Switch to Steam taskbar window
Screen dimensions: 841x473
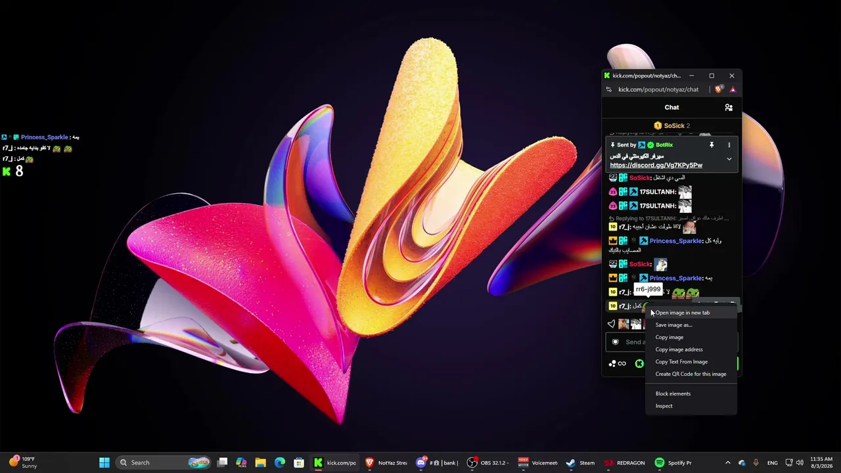(x=580, y=462)
